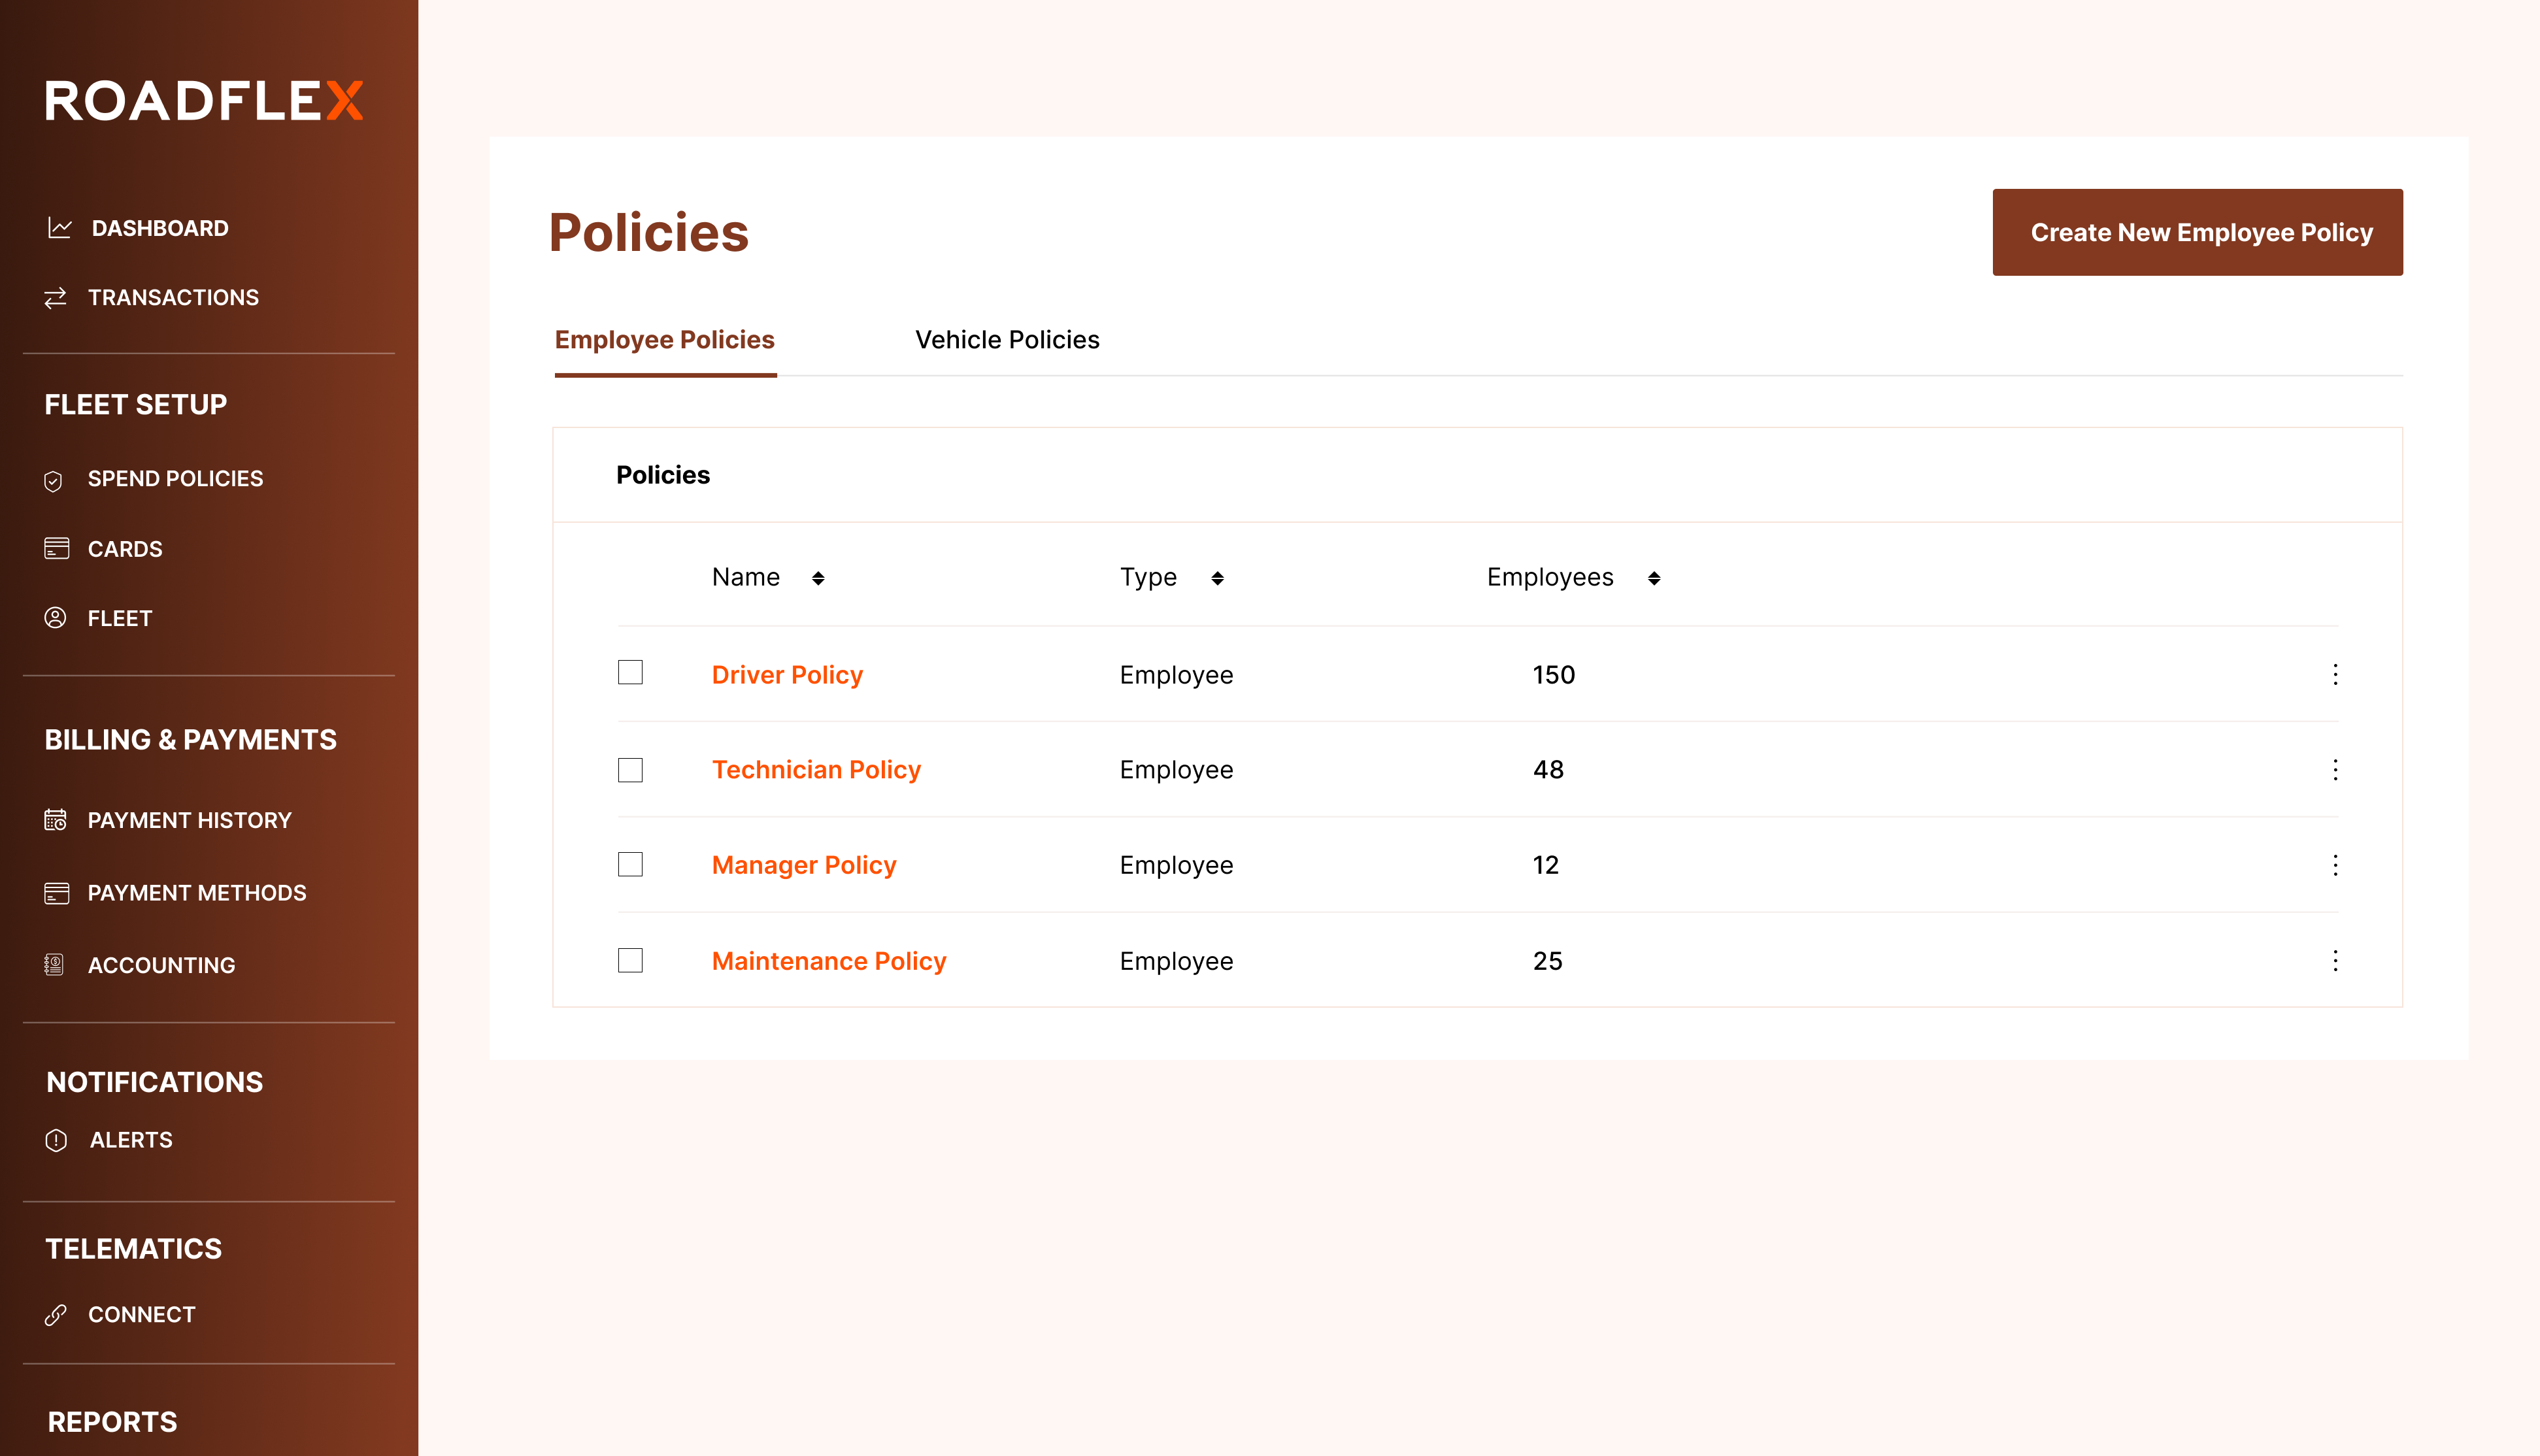Select the Alerts notification icon
2540x1456 pixels.
(55, 1139)
